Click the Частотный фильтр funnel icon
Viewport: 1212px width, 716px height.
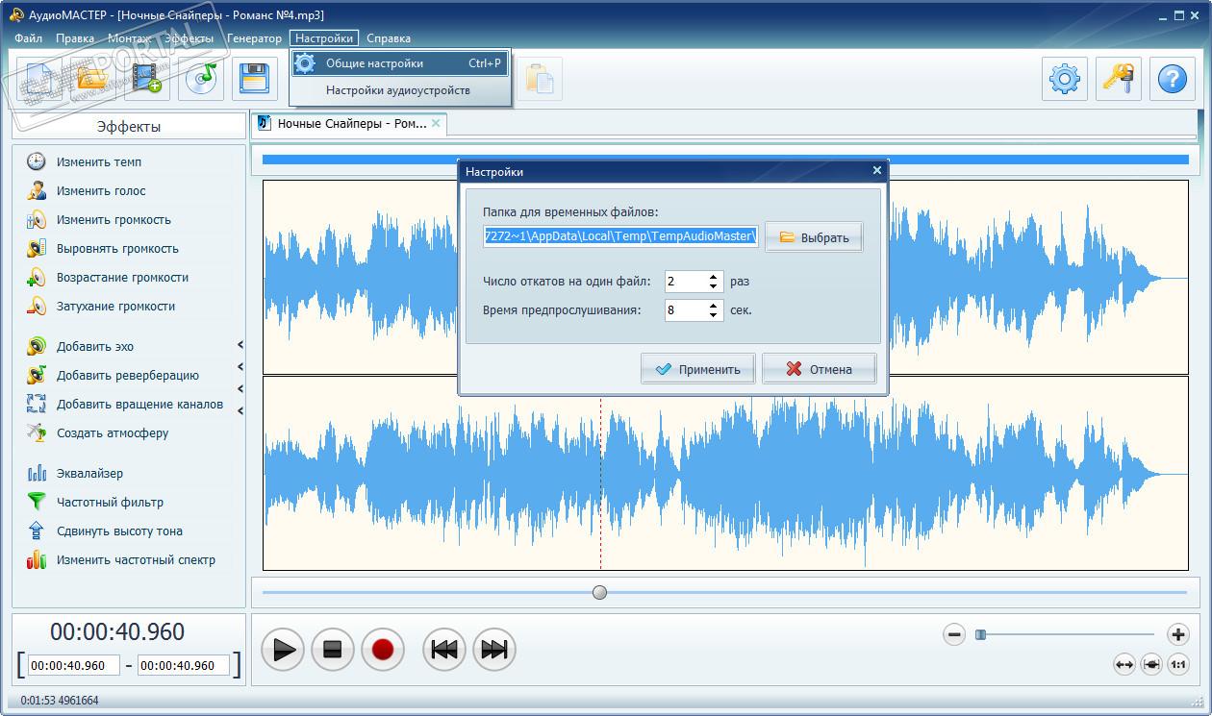tap(37, 502)
